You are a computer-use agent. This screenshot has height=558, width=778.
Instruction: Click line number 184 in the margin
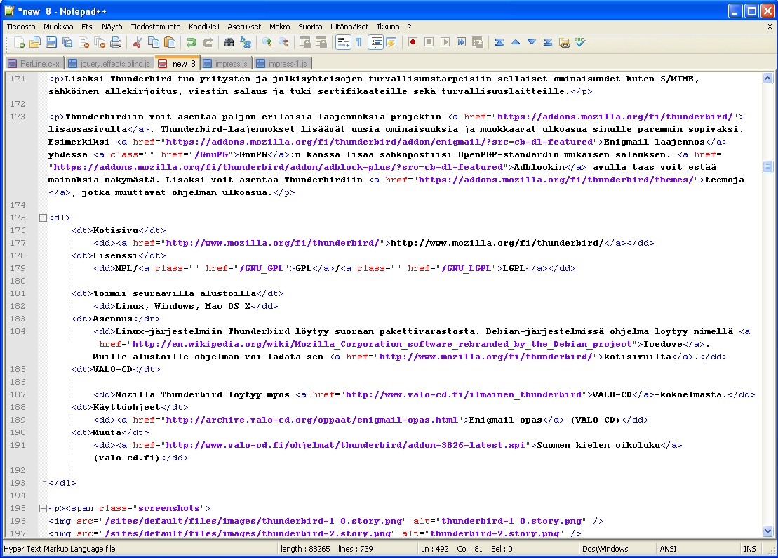point(18,331)
